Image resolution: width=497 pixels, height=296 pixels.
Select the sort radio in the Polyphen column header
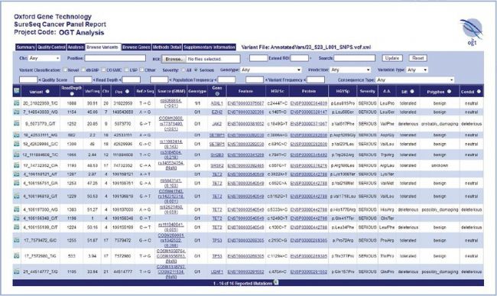click(x=449, y=91)
